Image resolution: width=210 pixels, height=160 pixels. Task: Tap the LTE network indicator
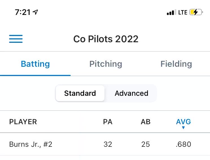183,12
